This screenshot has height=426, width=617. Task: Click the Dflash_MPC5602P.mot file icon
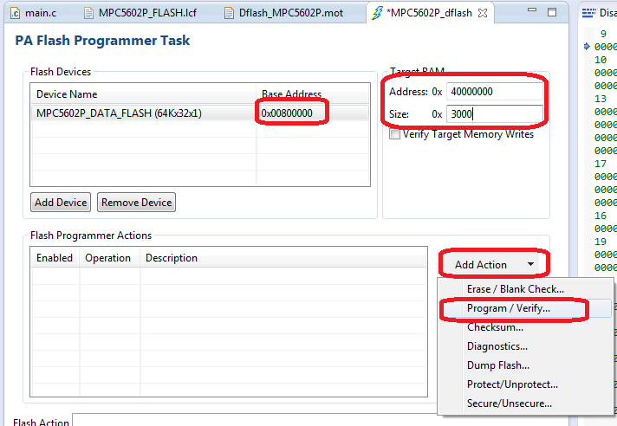pos(229,13)
